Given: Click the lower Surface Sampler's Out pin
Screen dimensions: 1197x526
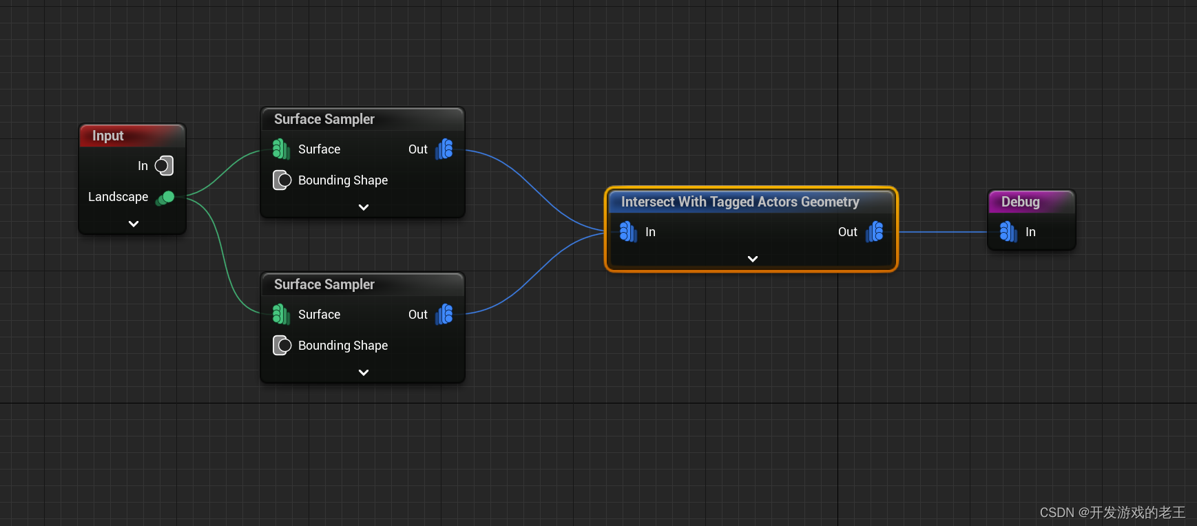Looking at the screenshot, I should point(444,314).
